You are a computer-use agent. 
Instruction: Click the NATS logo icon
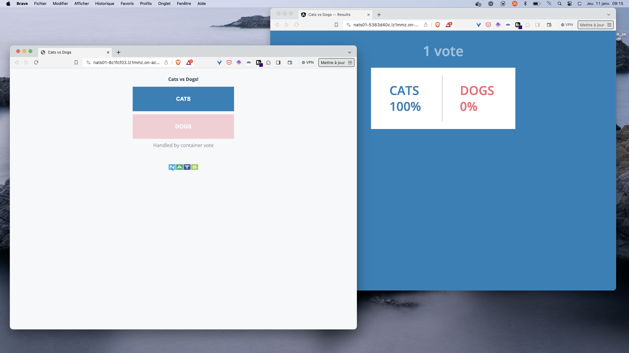[x=183, y=167]
